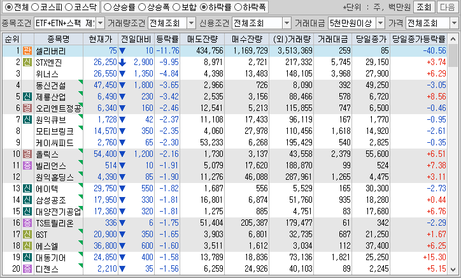Click the 신 badge icon beside 제룡산업
Screen dimensions: 461x278
tap(27, 96)
